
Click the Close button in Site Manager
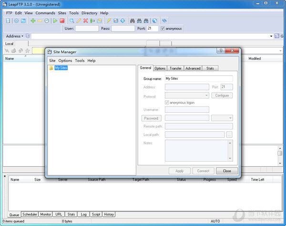coord(227,171)
